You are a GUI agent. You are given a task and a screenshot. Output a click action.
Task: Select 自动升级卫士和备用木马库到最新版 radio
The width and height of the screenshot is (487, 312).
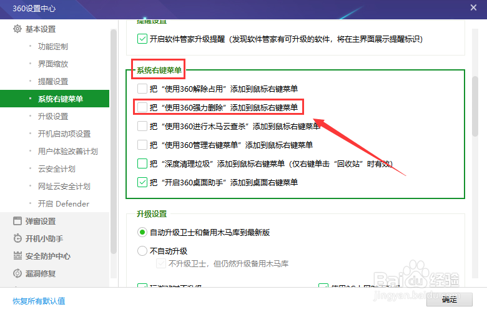click(142, 232)
